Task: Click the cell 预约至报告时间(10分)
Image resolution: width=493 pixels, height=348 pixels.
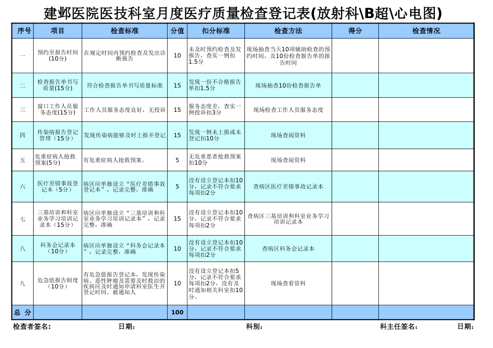Action: coord(58,55)
